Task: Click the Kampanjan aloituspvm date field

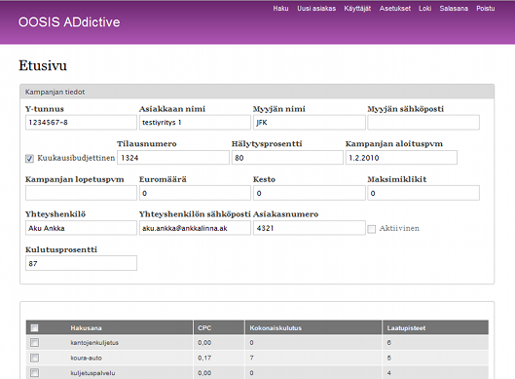Action: click(401, 158)
